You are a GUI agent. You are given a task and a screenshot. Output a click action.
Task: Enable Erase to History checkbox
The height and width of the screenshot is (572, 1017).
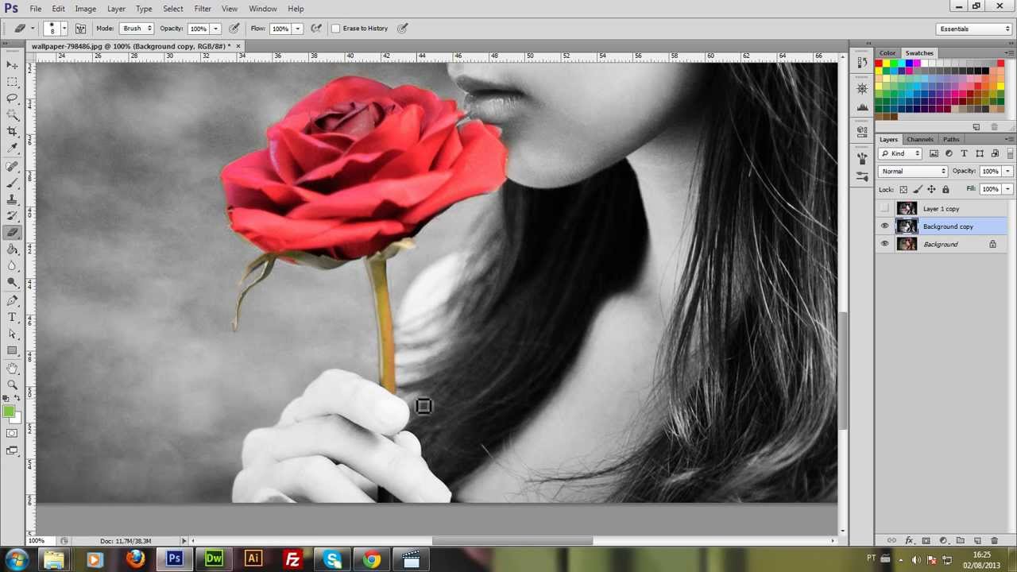[336, 29]
